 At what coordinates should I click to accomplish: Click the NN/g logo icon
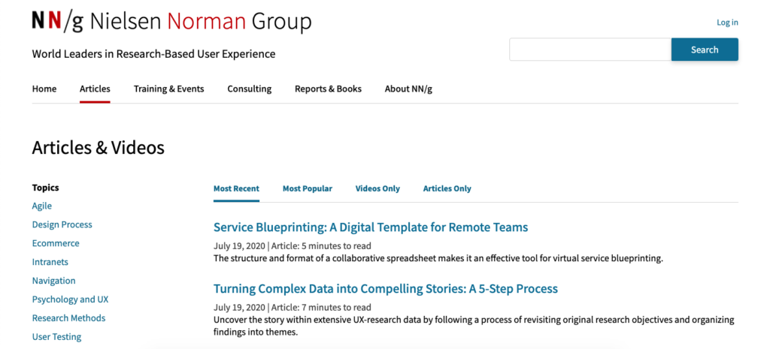point(57,21)
